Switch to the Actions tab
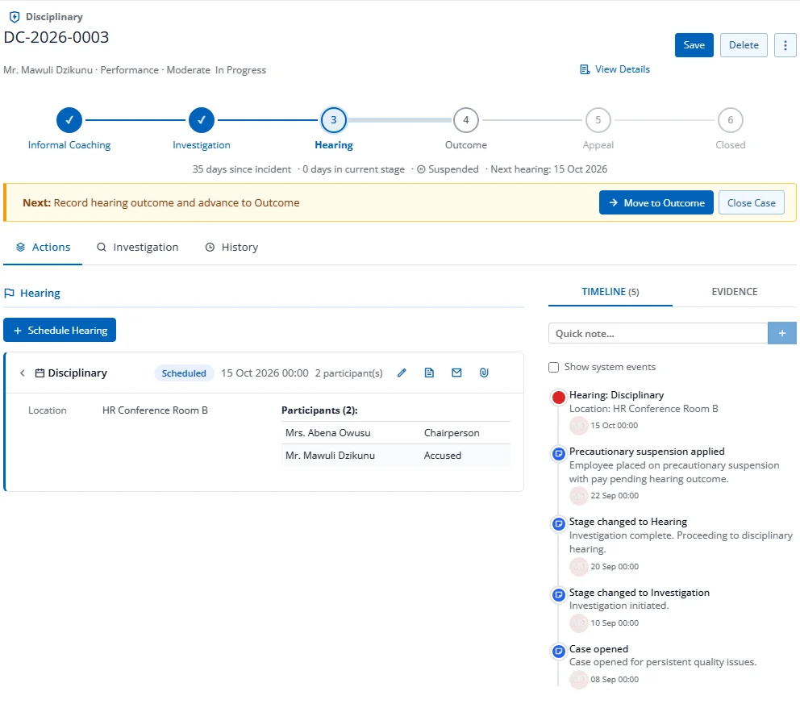800x708 pixels. [x=43, y=248]
